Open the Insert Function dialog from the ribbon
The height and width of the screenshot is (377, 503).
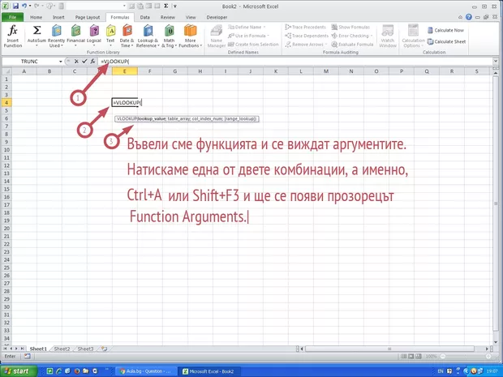[13, 36]
